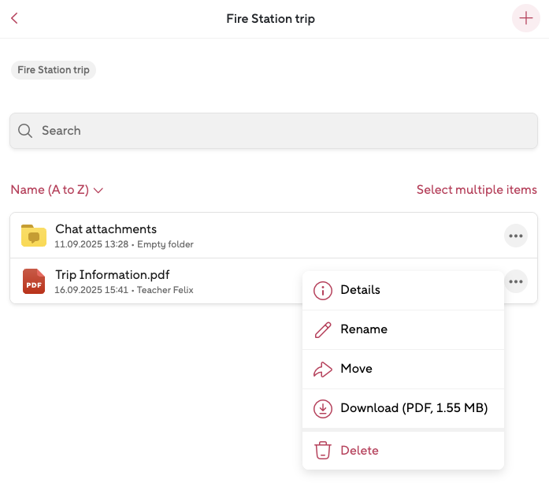Focus the Search input field

(x=284, y=131)
